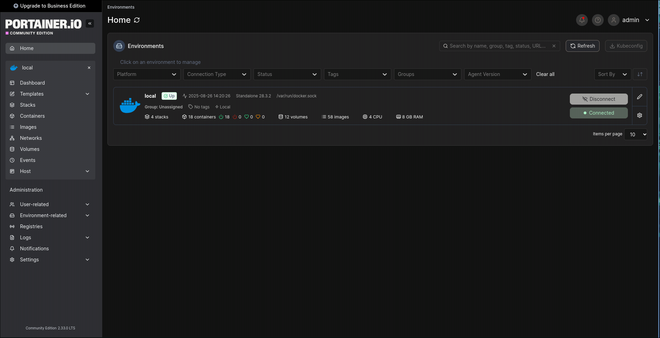Change the items per page dropdown
The width and height of the screenshot is (660, 338).
click(x=635, y=134)
